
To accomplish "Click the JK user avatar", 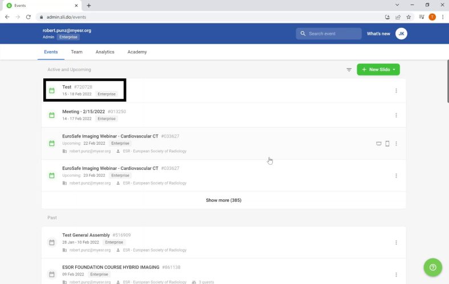I will point(401,34).
